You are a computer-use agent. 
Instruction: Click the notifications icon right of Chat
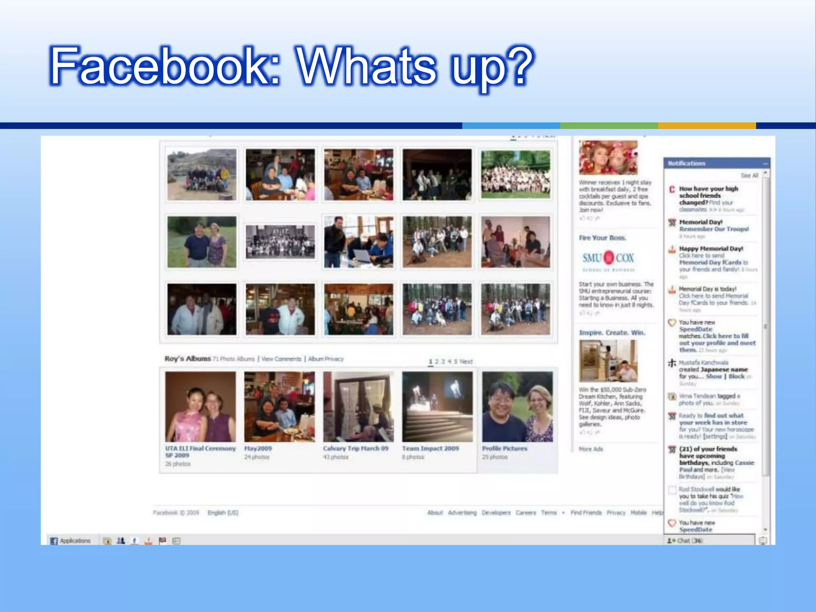point(763,541)
